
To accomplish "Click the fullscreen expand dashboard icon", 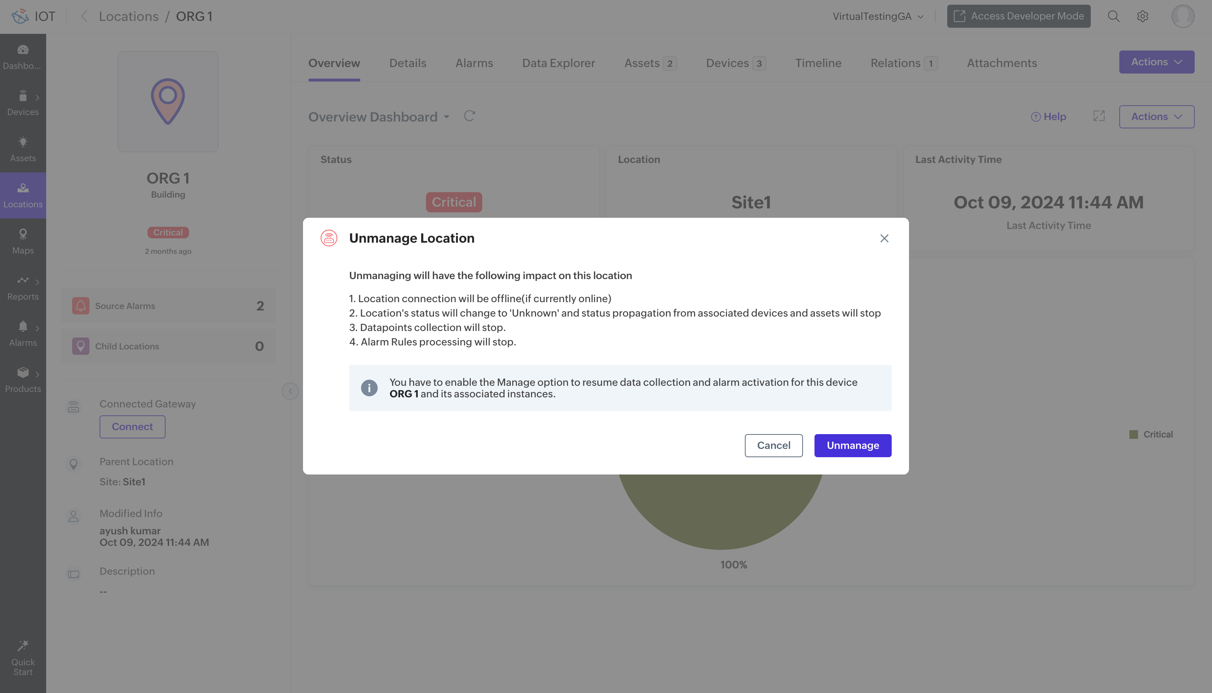I will coord(1099,116).
